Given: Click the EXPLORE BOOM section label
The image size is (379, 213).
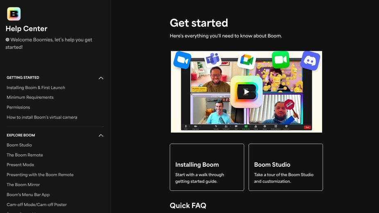Looking at the screenshot, I should coord(21,135).
